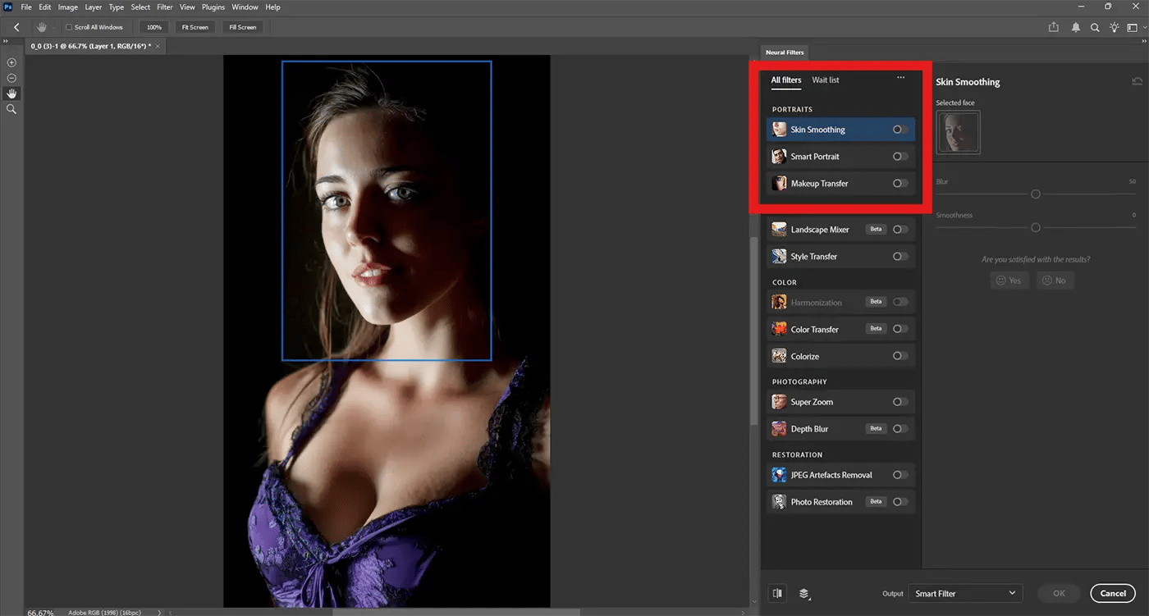Cancel the Neural Filters dialog

pos(1113,593)
